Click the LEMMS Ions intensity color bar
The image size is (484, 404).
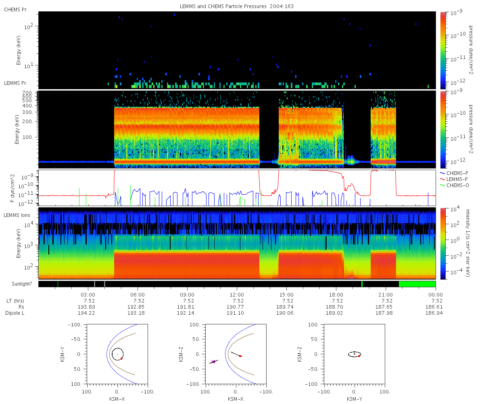click(443, 243)
